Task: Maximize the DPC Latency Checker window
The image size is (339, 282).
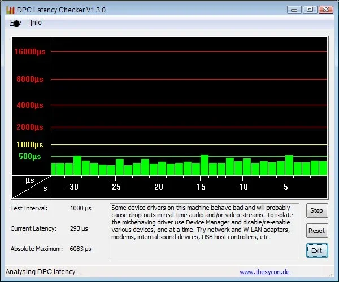Action: pos(309,10)
